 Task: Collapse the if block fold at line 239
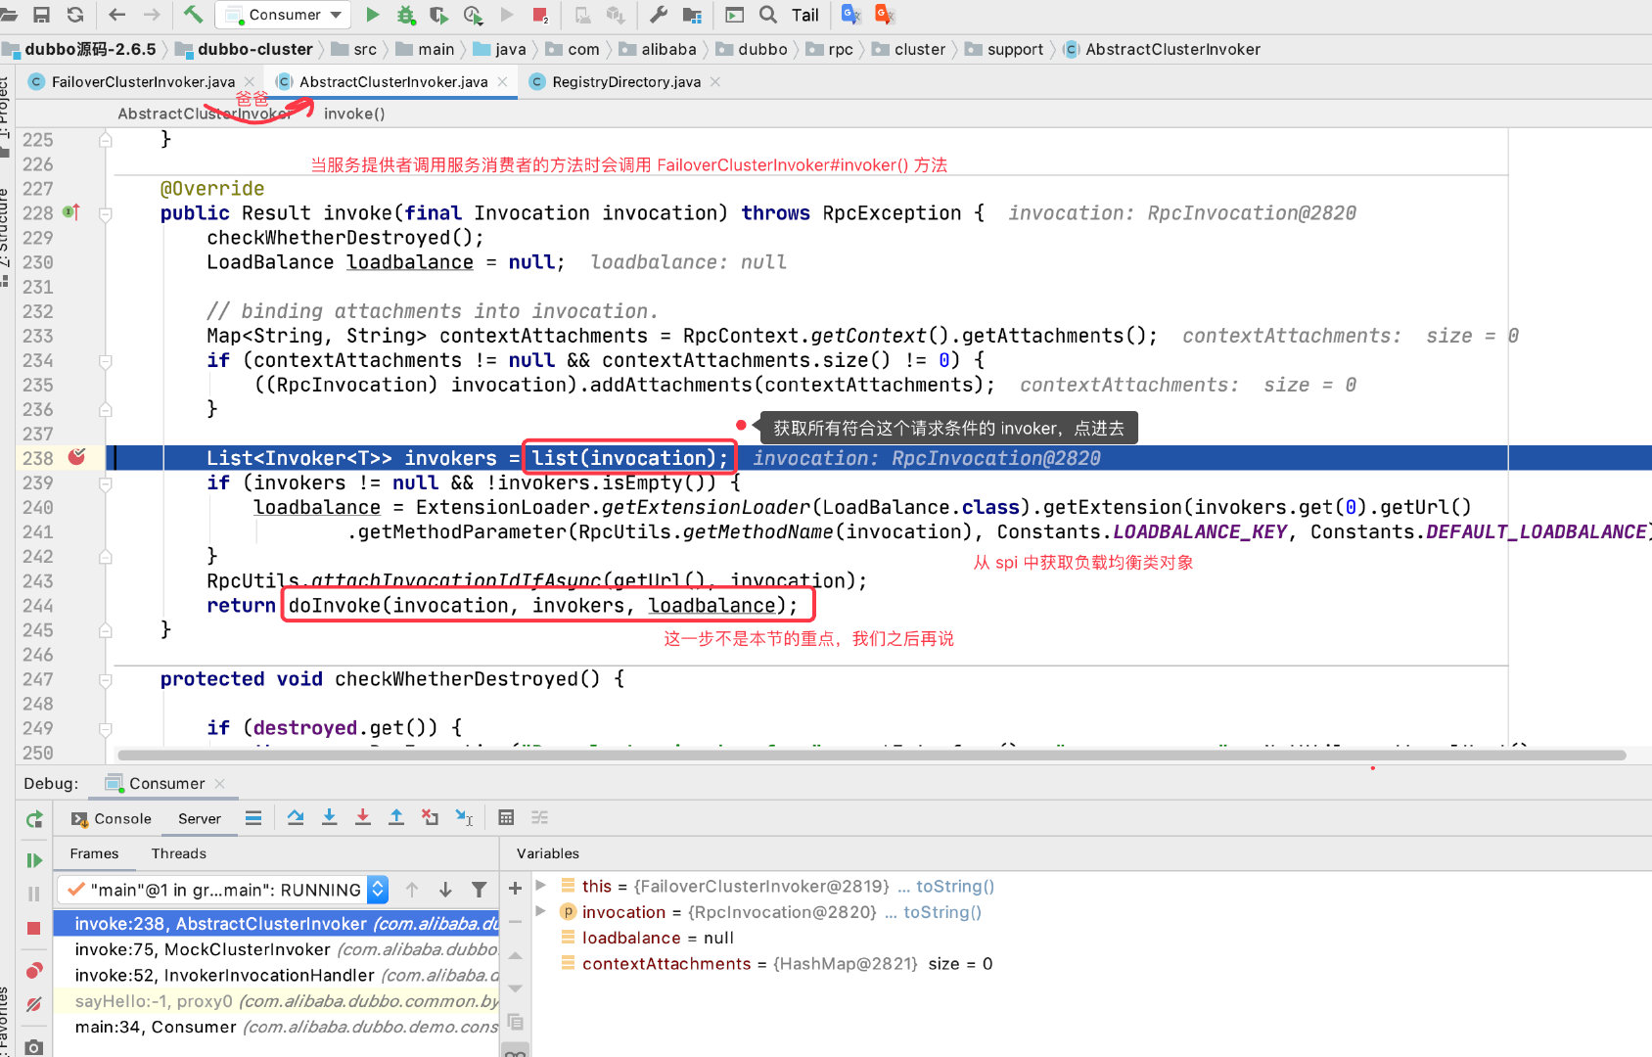tap(105, 483)
